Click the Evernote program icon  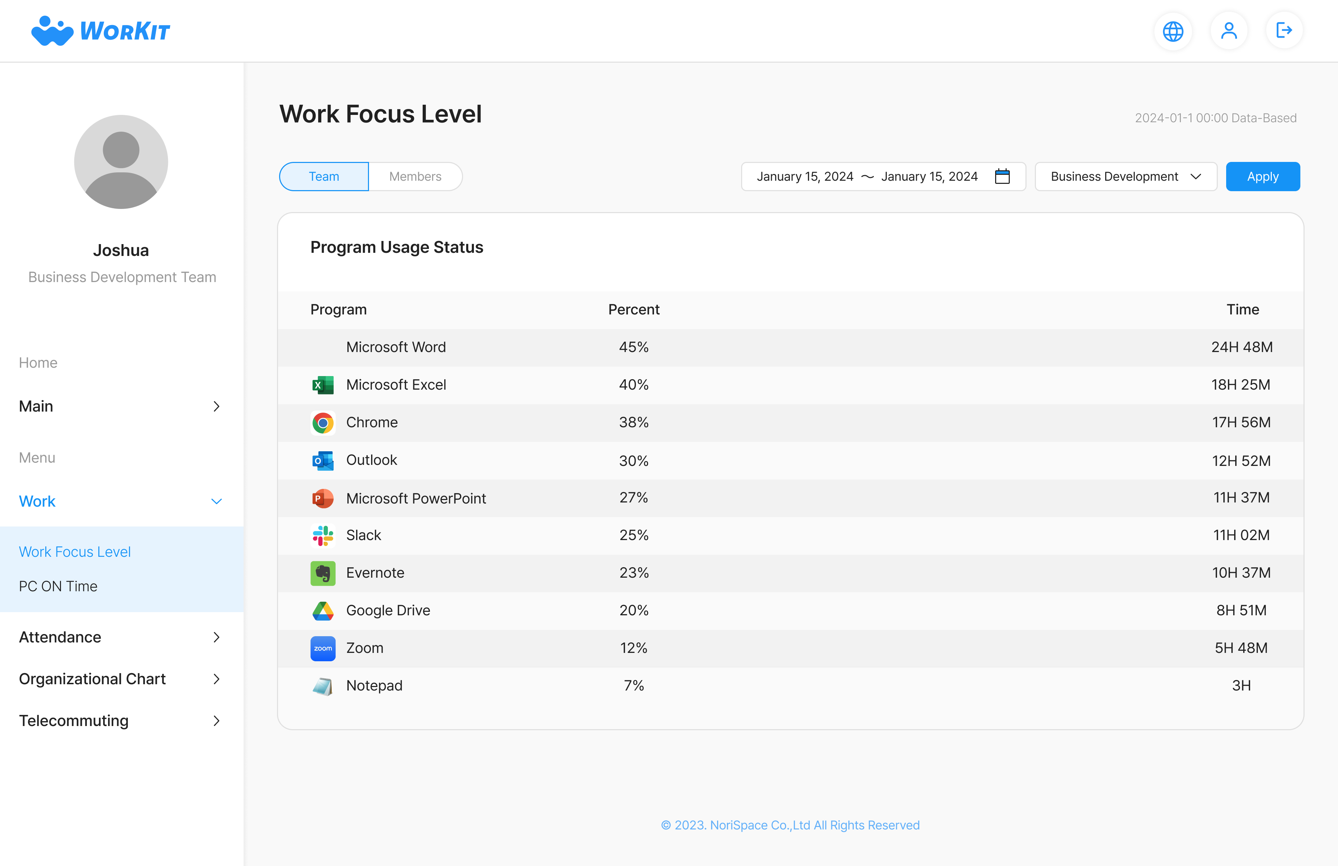323,573
